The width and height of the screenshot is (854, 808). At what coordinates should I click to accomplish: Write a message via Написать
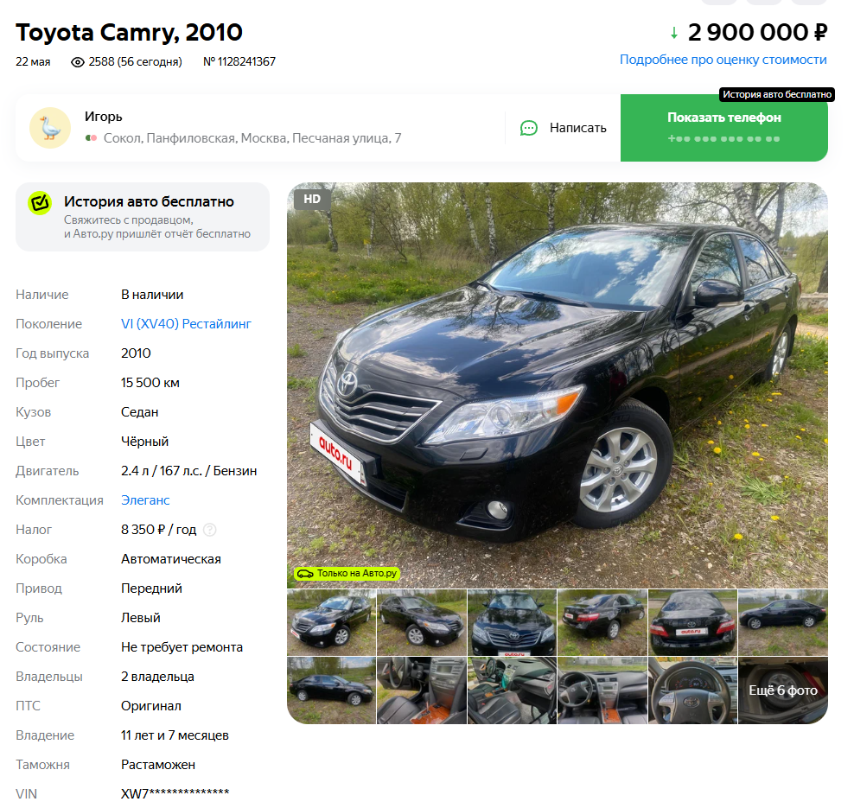click(x=564, y=128)
